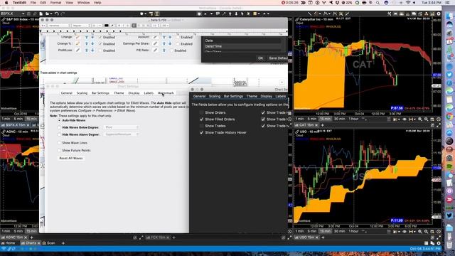The height and width of the screenshot is (256, 455).
Task: Open the font family dropdown in TextEdit toolbar
Action: [59, 26]
